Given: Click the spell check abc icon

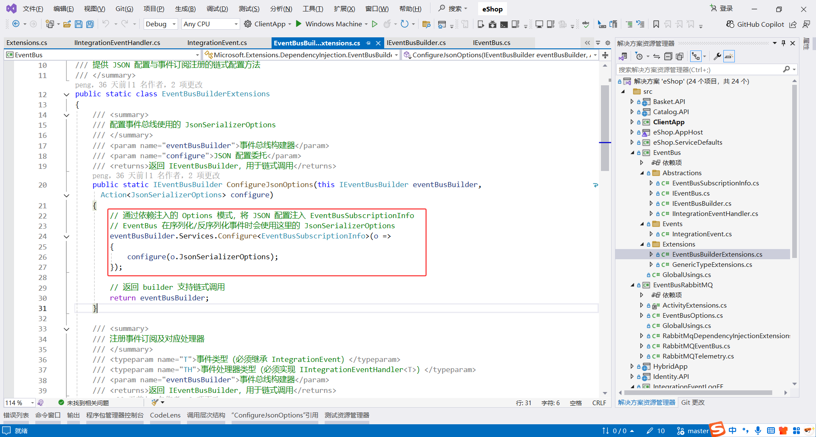Looking at the screenshot, I should point(586,24).
